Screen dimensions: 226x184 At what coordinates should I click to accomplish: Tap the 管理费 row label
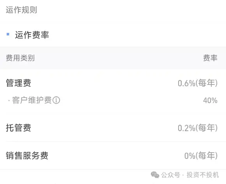pos(18,83)
